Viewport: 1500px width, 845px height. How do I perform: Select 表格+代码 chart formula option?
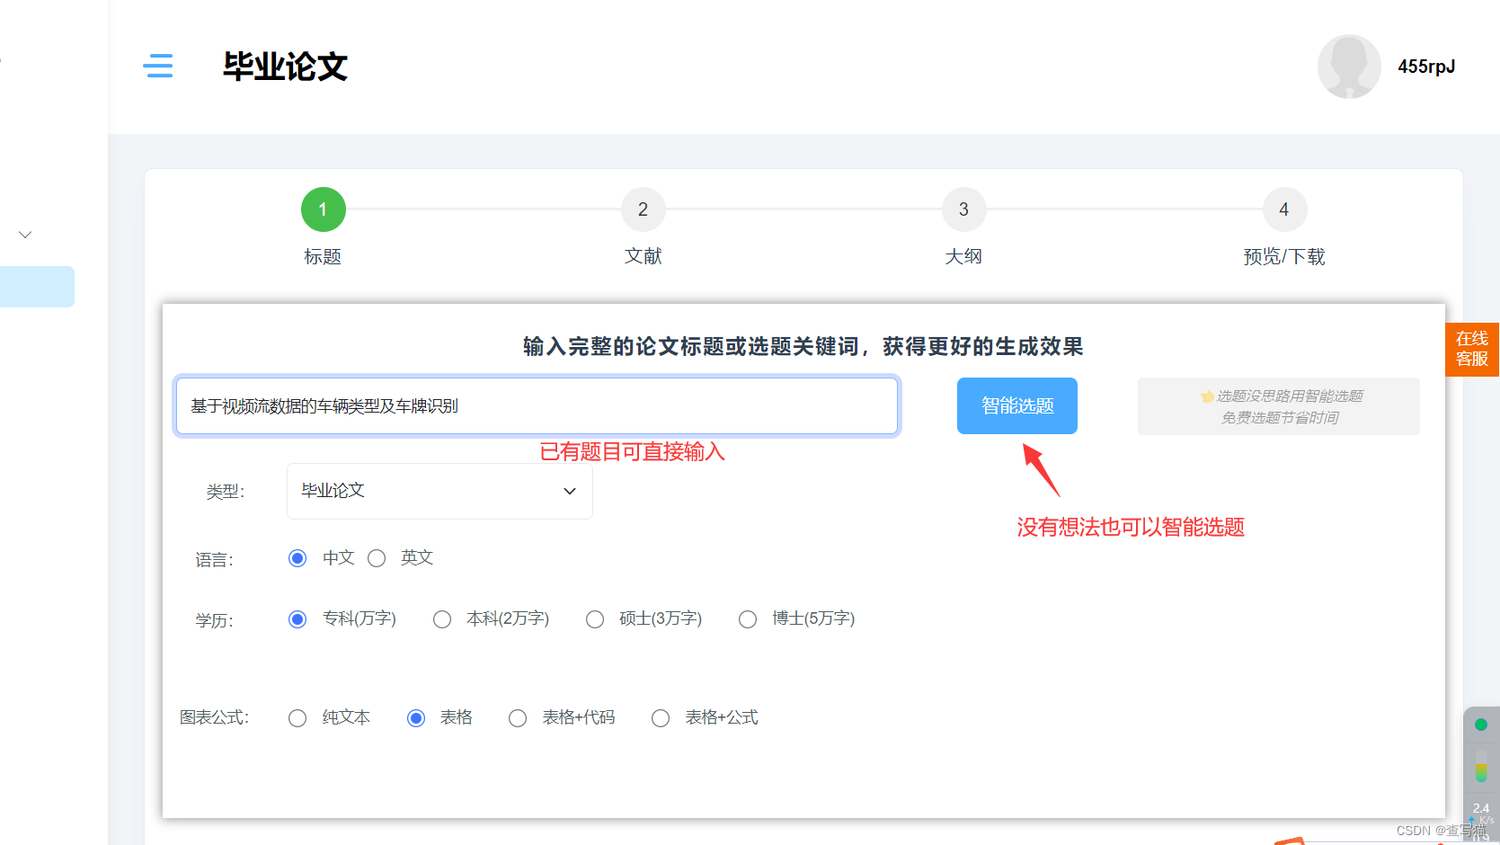(518, 718)
